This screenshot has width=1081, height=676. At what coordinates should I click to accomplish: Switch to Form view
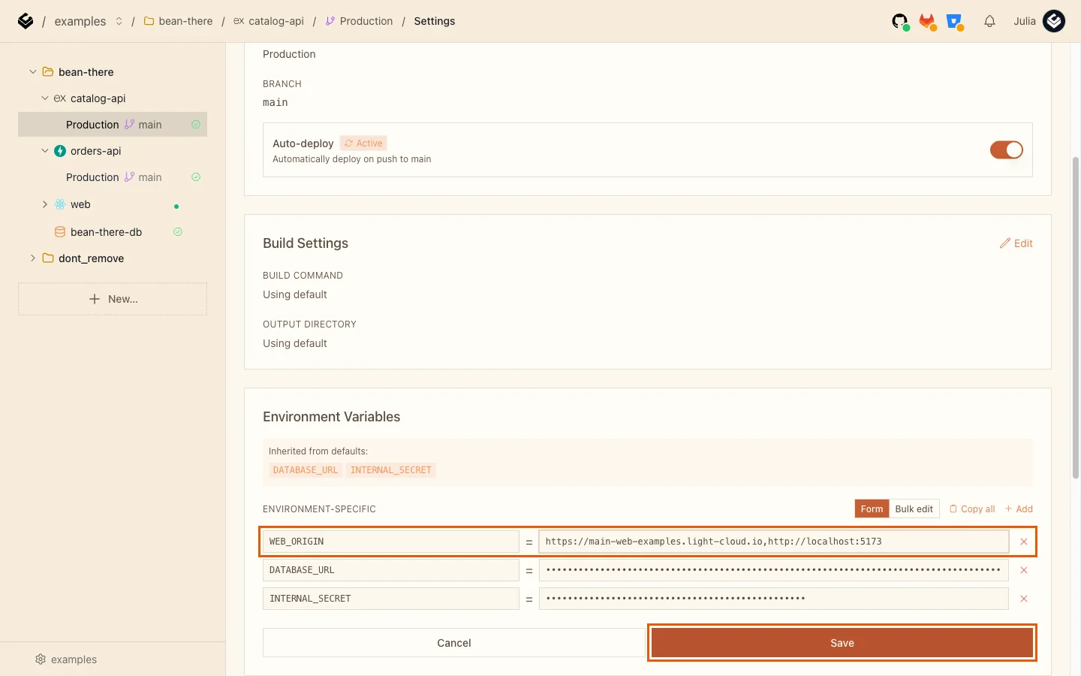(872, 509)
